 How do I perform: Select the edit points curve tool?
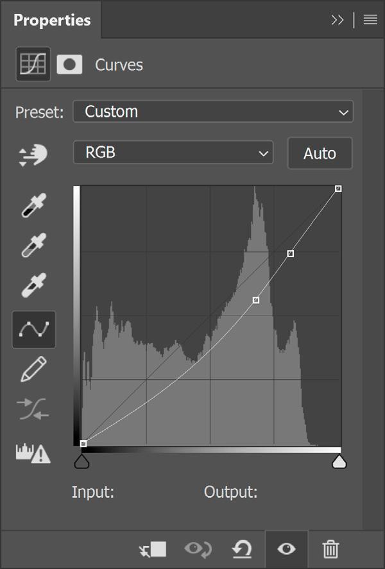(x=34, y=330)
